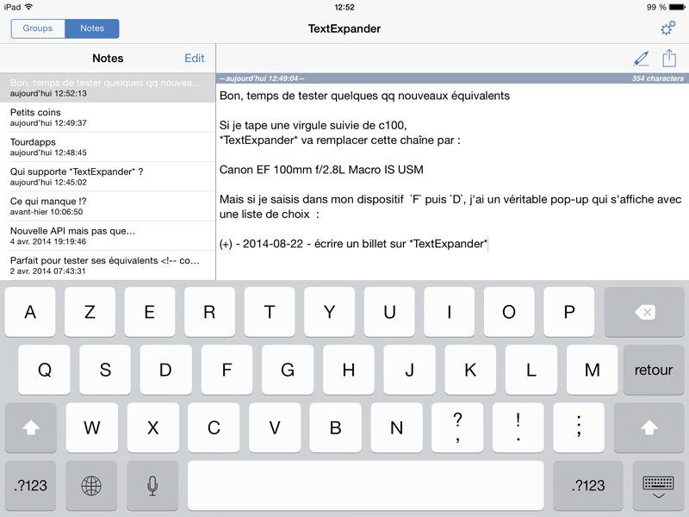689x517 pixels.
Task: Tap the globe keyboard language key
Action: coord(91,485)
